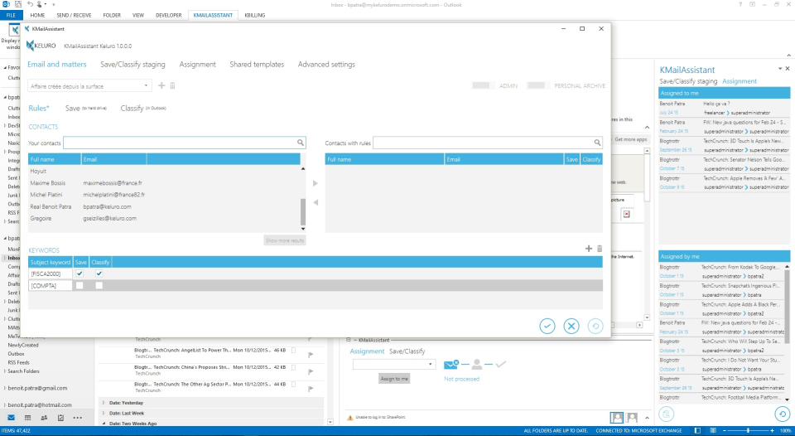
Task: Open the Assignment tab in dialog
Action: (197, 65)
